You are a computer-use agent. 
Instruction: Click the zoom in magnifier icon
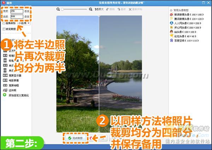pyautogui.click(x=90, y=9)
